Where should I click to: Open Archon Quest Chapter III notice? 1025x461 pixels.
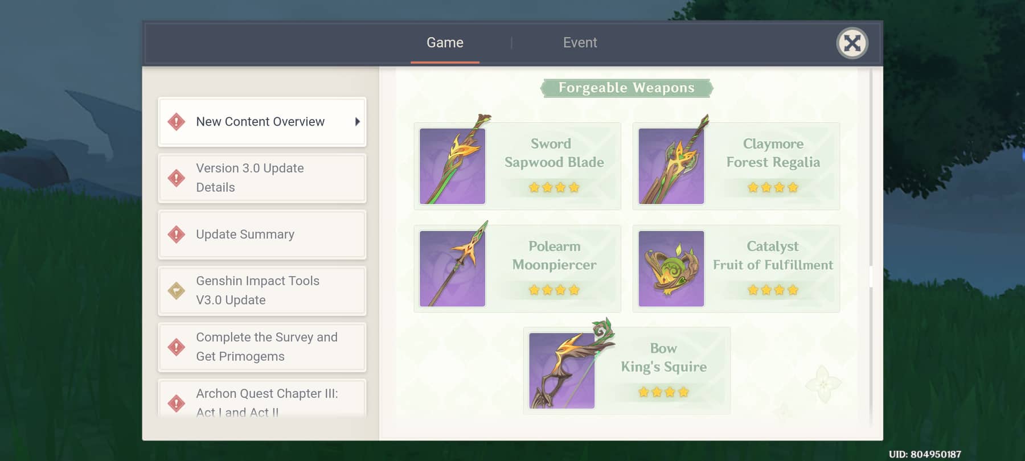tap(262, 400)
